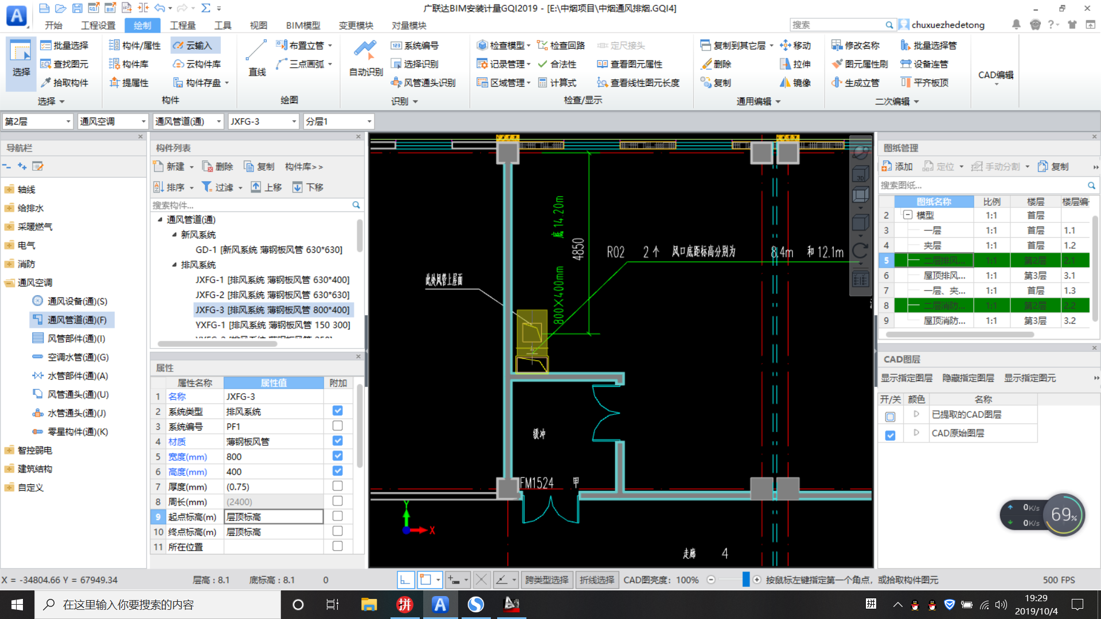Switch to the 工程量 ribbon tab
The height and width of the screenshot is (619, 1101).
tap(183, 25)
